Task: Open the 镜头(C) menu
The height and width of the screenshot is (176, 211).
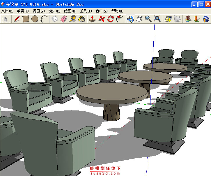Action: tap(54, 11)
